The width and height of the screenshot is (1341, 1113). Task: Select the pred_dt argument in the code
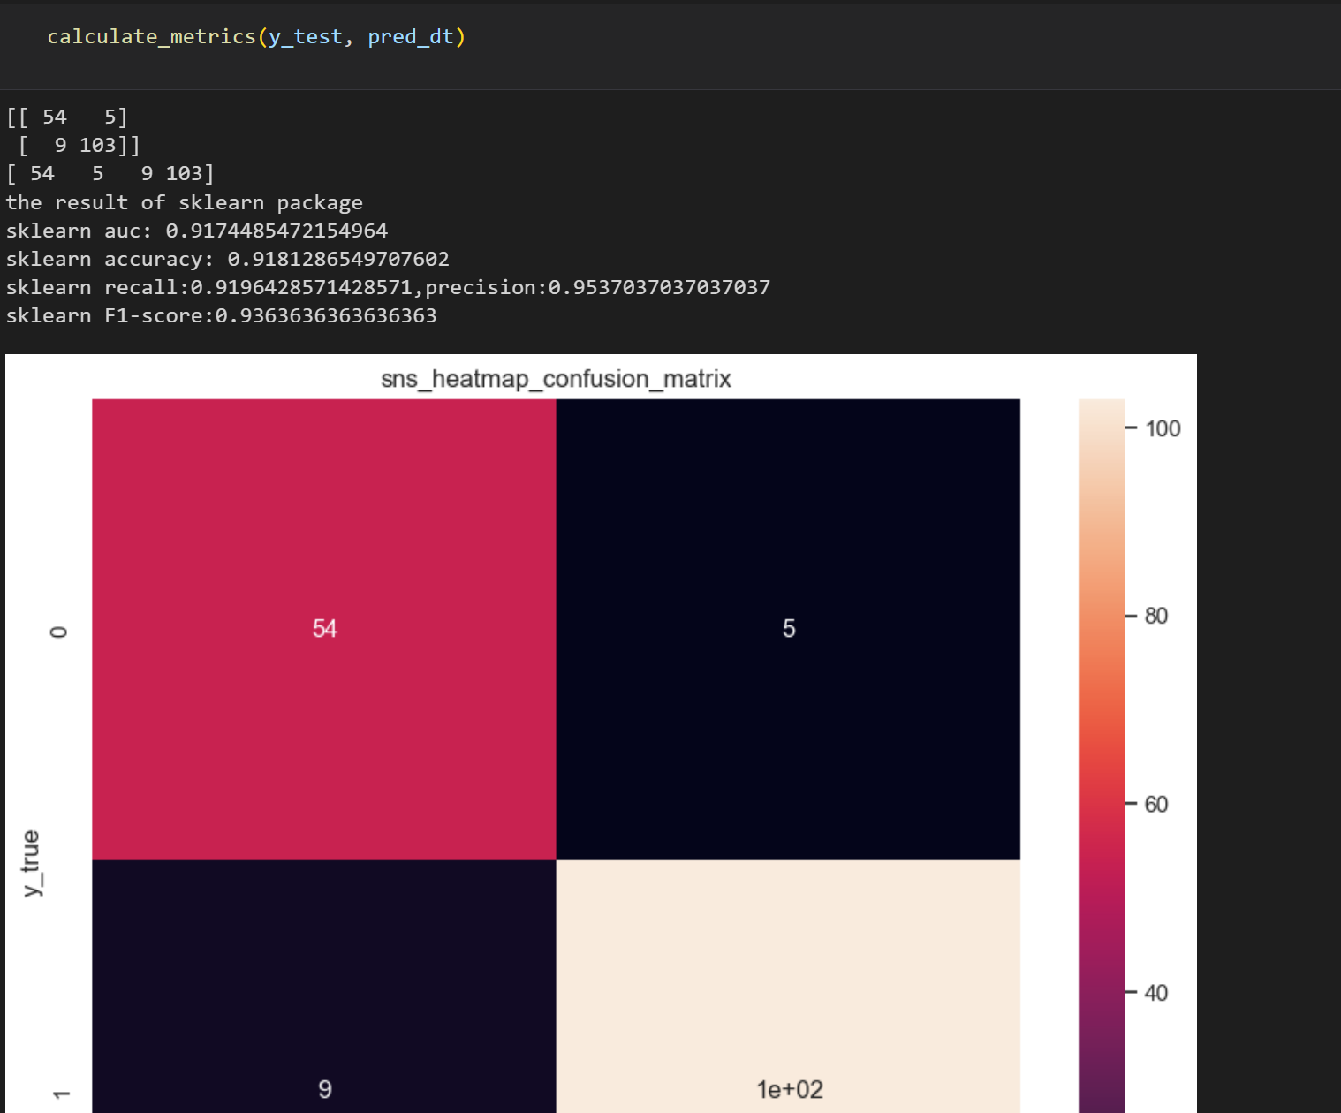click(x=410, y=37)
